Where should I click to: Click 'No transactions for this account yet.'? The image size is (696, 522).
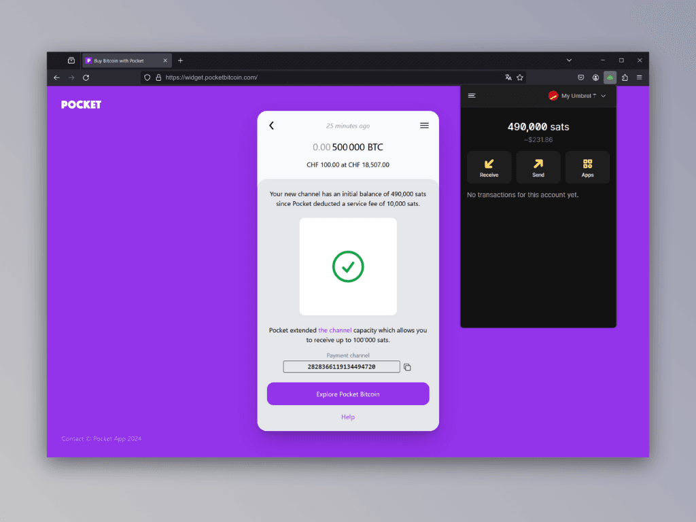[x=523, y=195]
